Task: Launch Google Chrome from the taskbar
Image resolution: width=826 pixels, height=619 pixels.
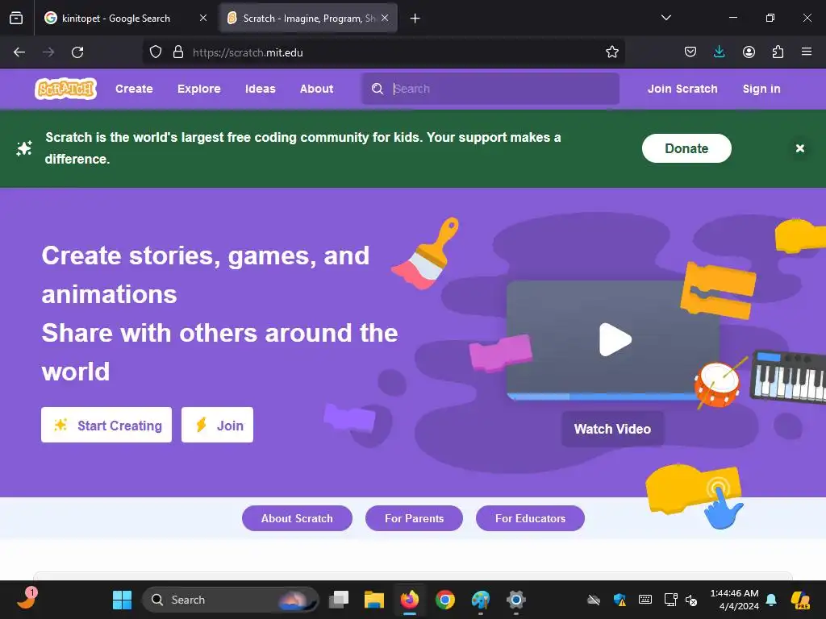Action: click(445, 600)
